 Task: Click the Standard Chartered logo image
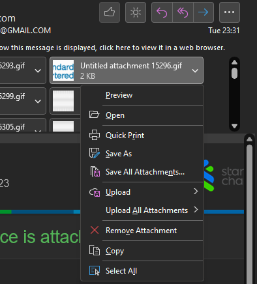tap(224, 175)
